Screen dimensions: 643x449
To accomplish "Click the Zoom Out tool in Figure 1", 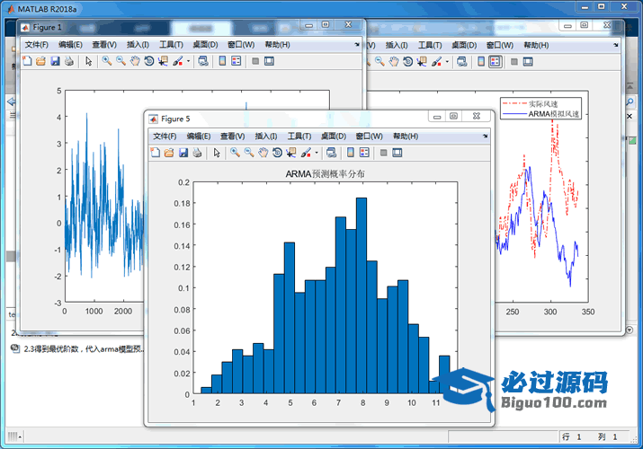I will click(121, 61).
